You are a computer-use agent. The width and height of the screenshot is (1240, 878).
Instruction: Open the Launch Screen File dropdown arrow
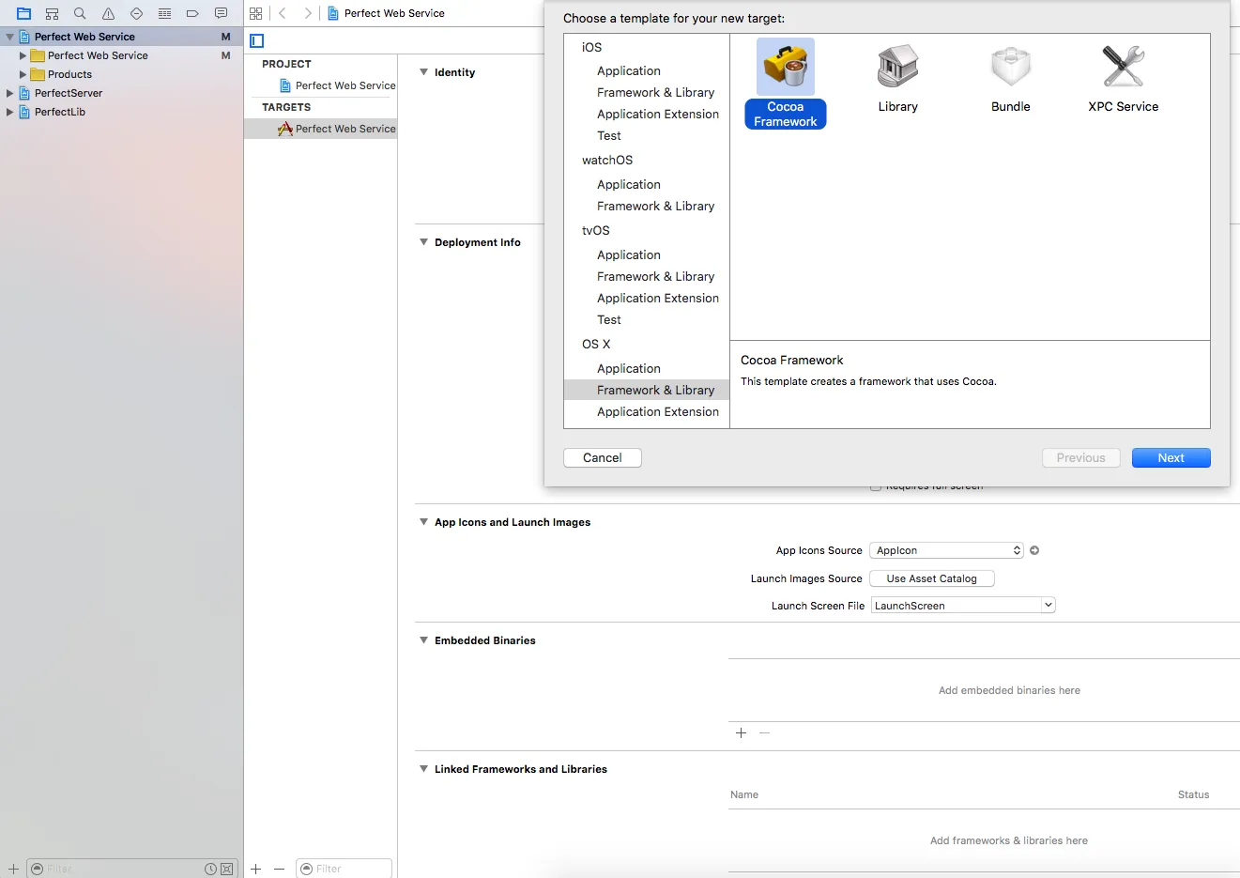(1049, 606)
